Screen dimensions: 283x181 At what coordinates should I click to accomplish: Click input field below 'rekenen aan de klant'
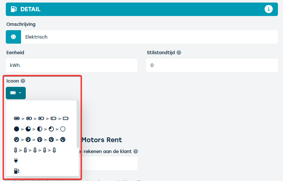click(x=108, y=163)
